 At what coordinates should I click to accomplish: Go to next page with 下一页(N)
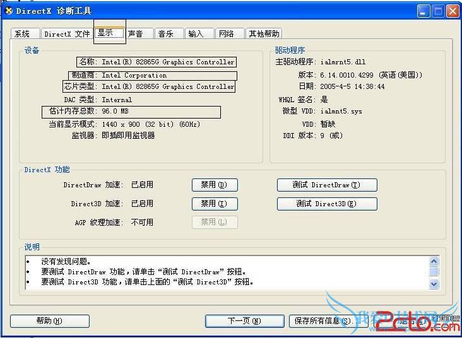[244, 321]
